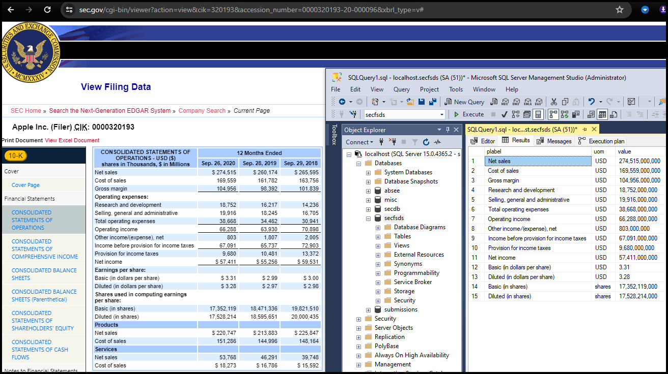This screenshot has height=374, width=668.
Task: Switch output to Results to Grid
Action: tap(602, 114)
